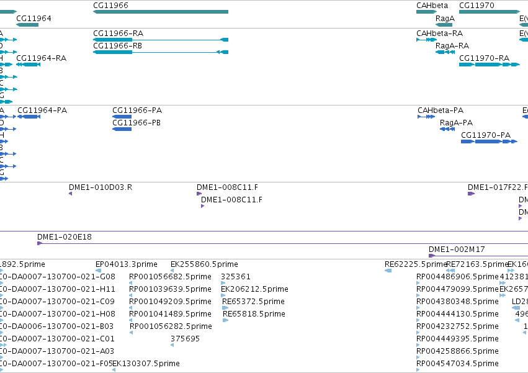528x373 pixels.
Task: Select the 130700-021-A03 feature
Action: [1, 357]
